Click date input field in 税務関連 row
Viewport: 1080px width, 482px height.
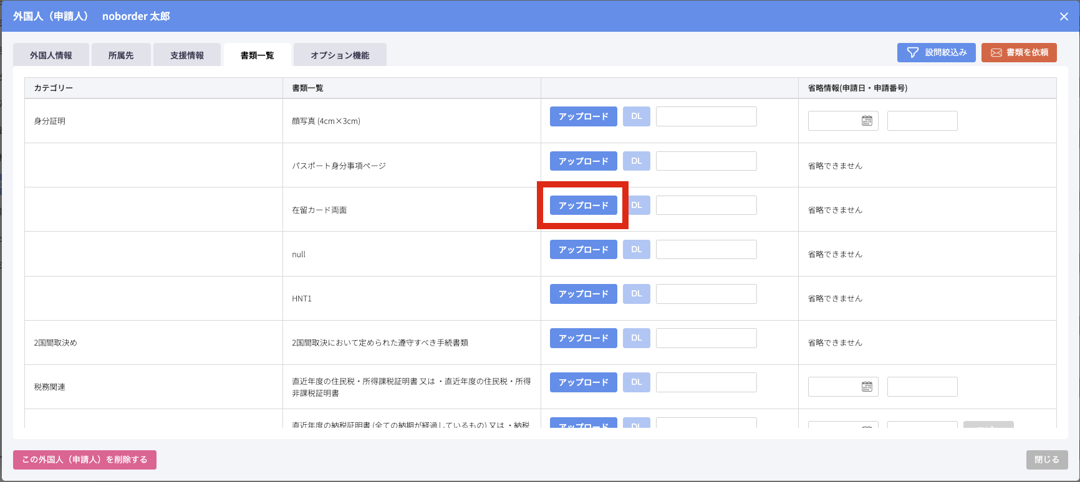[x=834, y=387]
